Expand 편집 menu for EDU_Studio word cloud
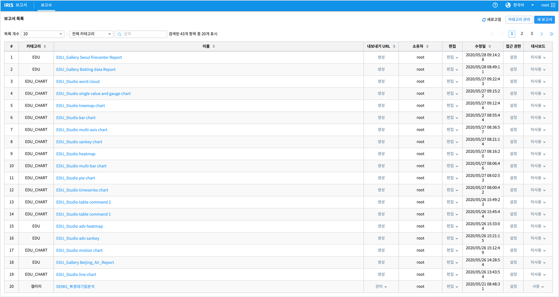This screenshot has height=297, width=559. 452,81
